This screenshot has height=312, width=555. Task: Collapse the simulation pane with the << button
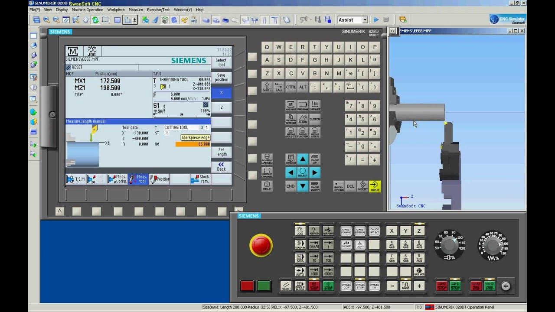tap(392, 31)
